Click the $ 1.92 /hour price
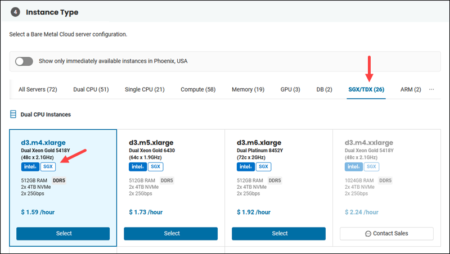Image resolution: width=450 pixels, height=254 pixels. [x=254, y=212]
